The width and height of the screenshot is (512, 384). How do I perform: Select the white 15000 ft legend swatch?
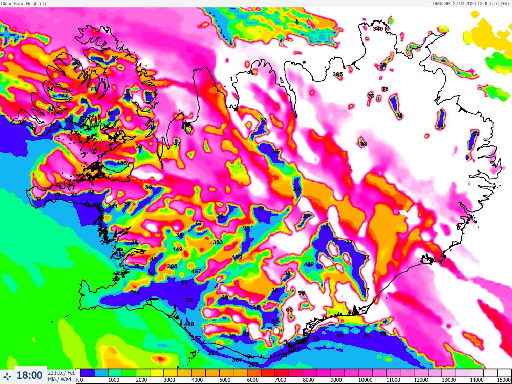point(504,373)
